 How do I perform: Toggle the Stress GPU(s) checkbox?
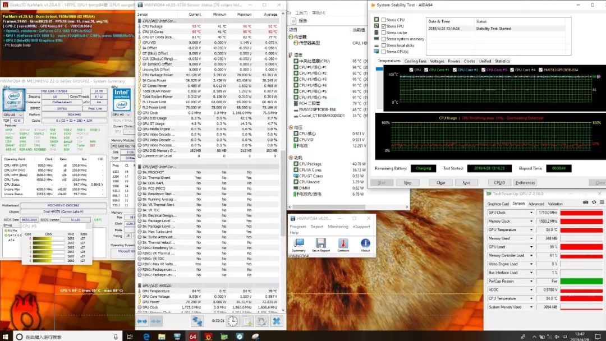384,52
